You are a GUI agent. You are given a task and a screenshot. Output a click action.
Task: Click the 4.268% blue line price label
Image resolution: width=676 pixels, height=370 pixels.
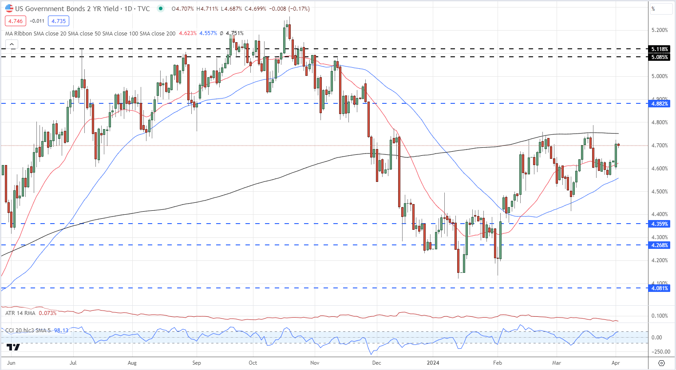coord(660,245)
